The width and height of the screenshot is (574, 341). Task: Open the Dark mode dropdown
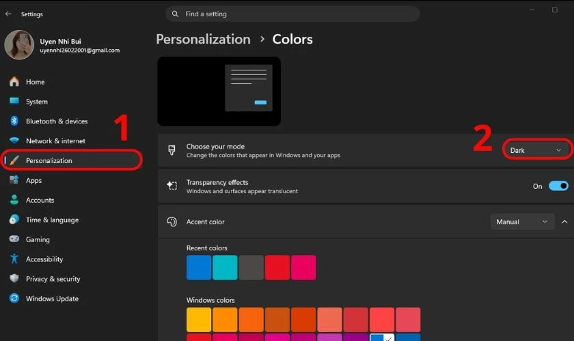(x=535, y=150)
